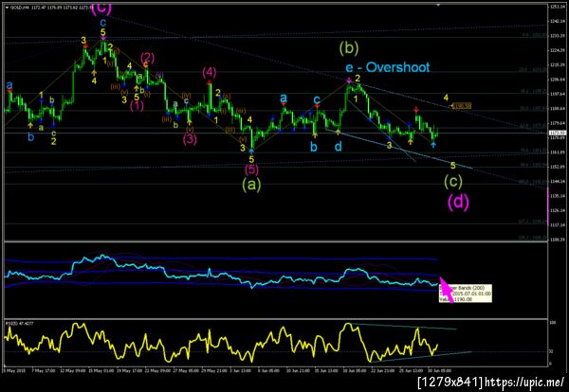
Task: Click the '7 May 17:00' time axis label
Action: [44, 371]
